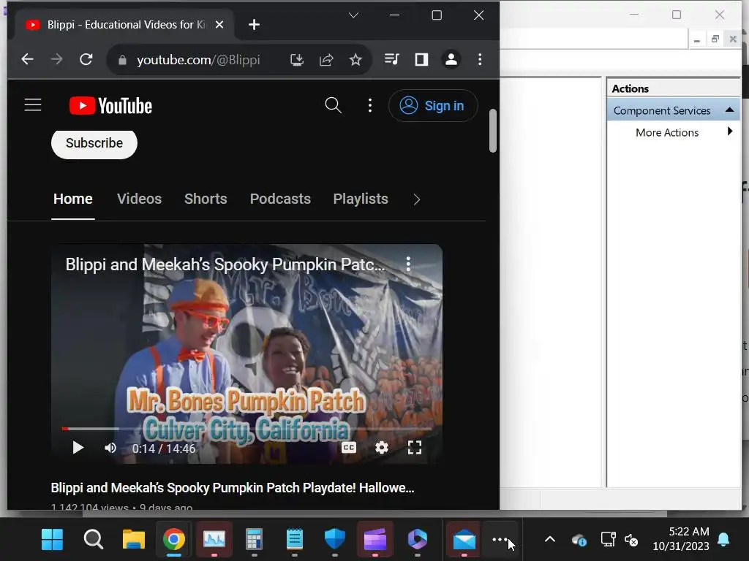Select the Home channel tab
Image resolution: width=749 pixels, height=561 pixels.
pos(73,199)
